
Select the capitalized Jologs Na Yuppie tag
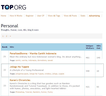click(37, 74)
